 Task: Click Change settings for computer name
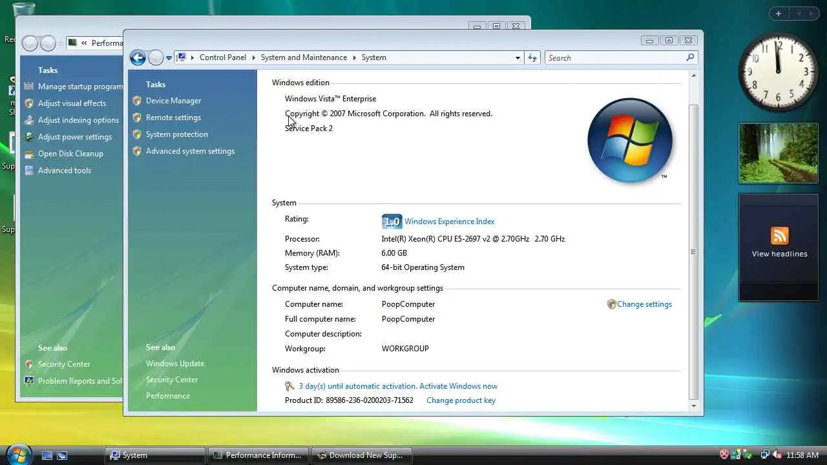coord(644,304)
